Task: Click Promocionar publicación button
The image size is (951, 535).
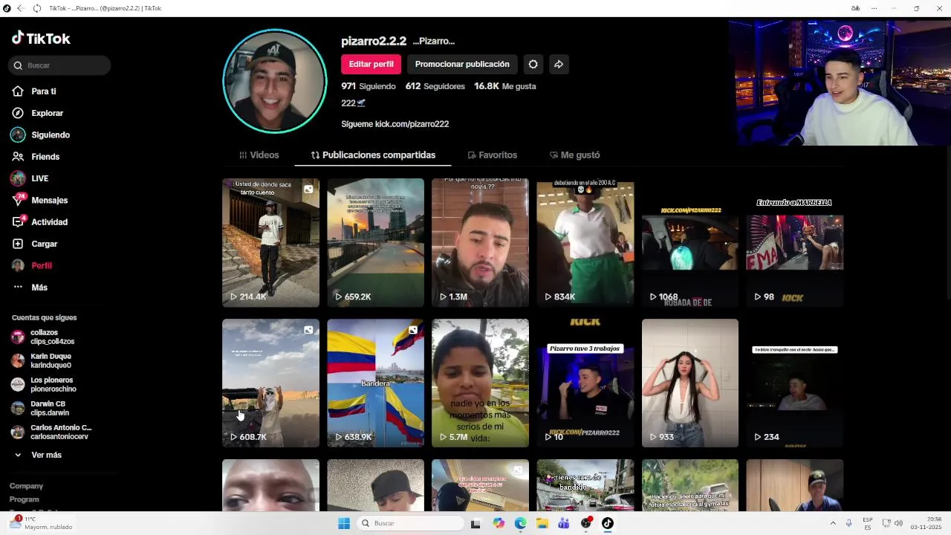Action: 462,64
